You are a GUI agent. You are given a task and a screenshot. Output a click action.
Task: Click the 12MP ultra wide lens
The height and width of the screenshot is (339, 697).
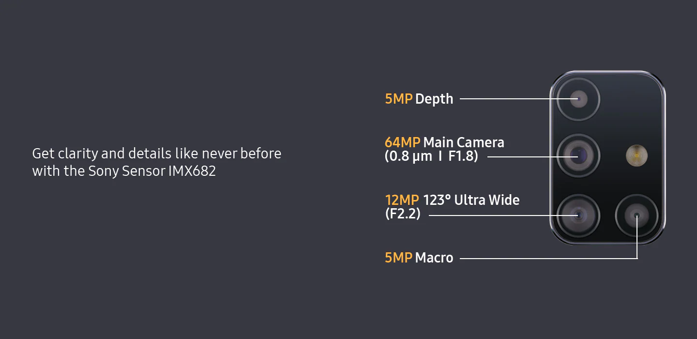(578, 215)
